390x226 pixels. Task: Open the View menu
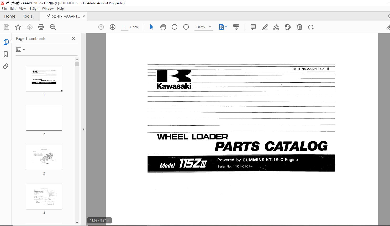click(x=23, y=9)
